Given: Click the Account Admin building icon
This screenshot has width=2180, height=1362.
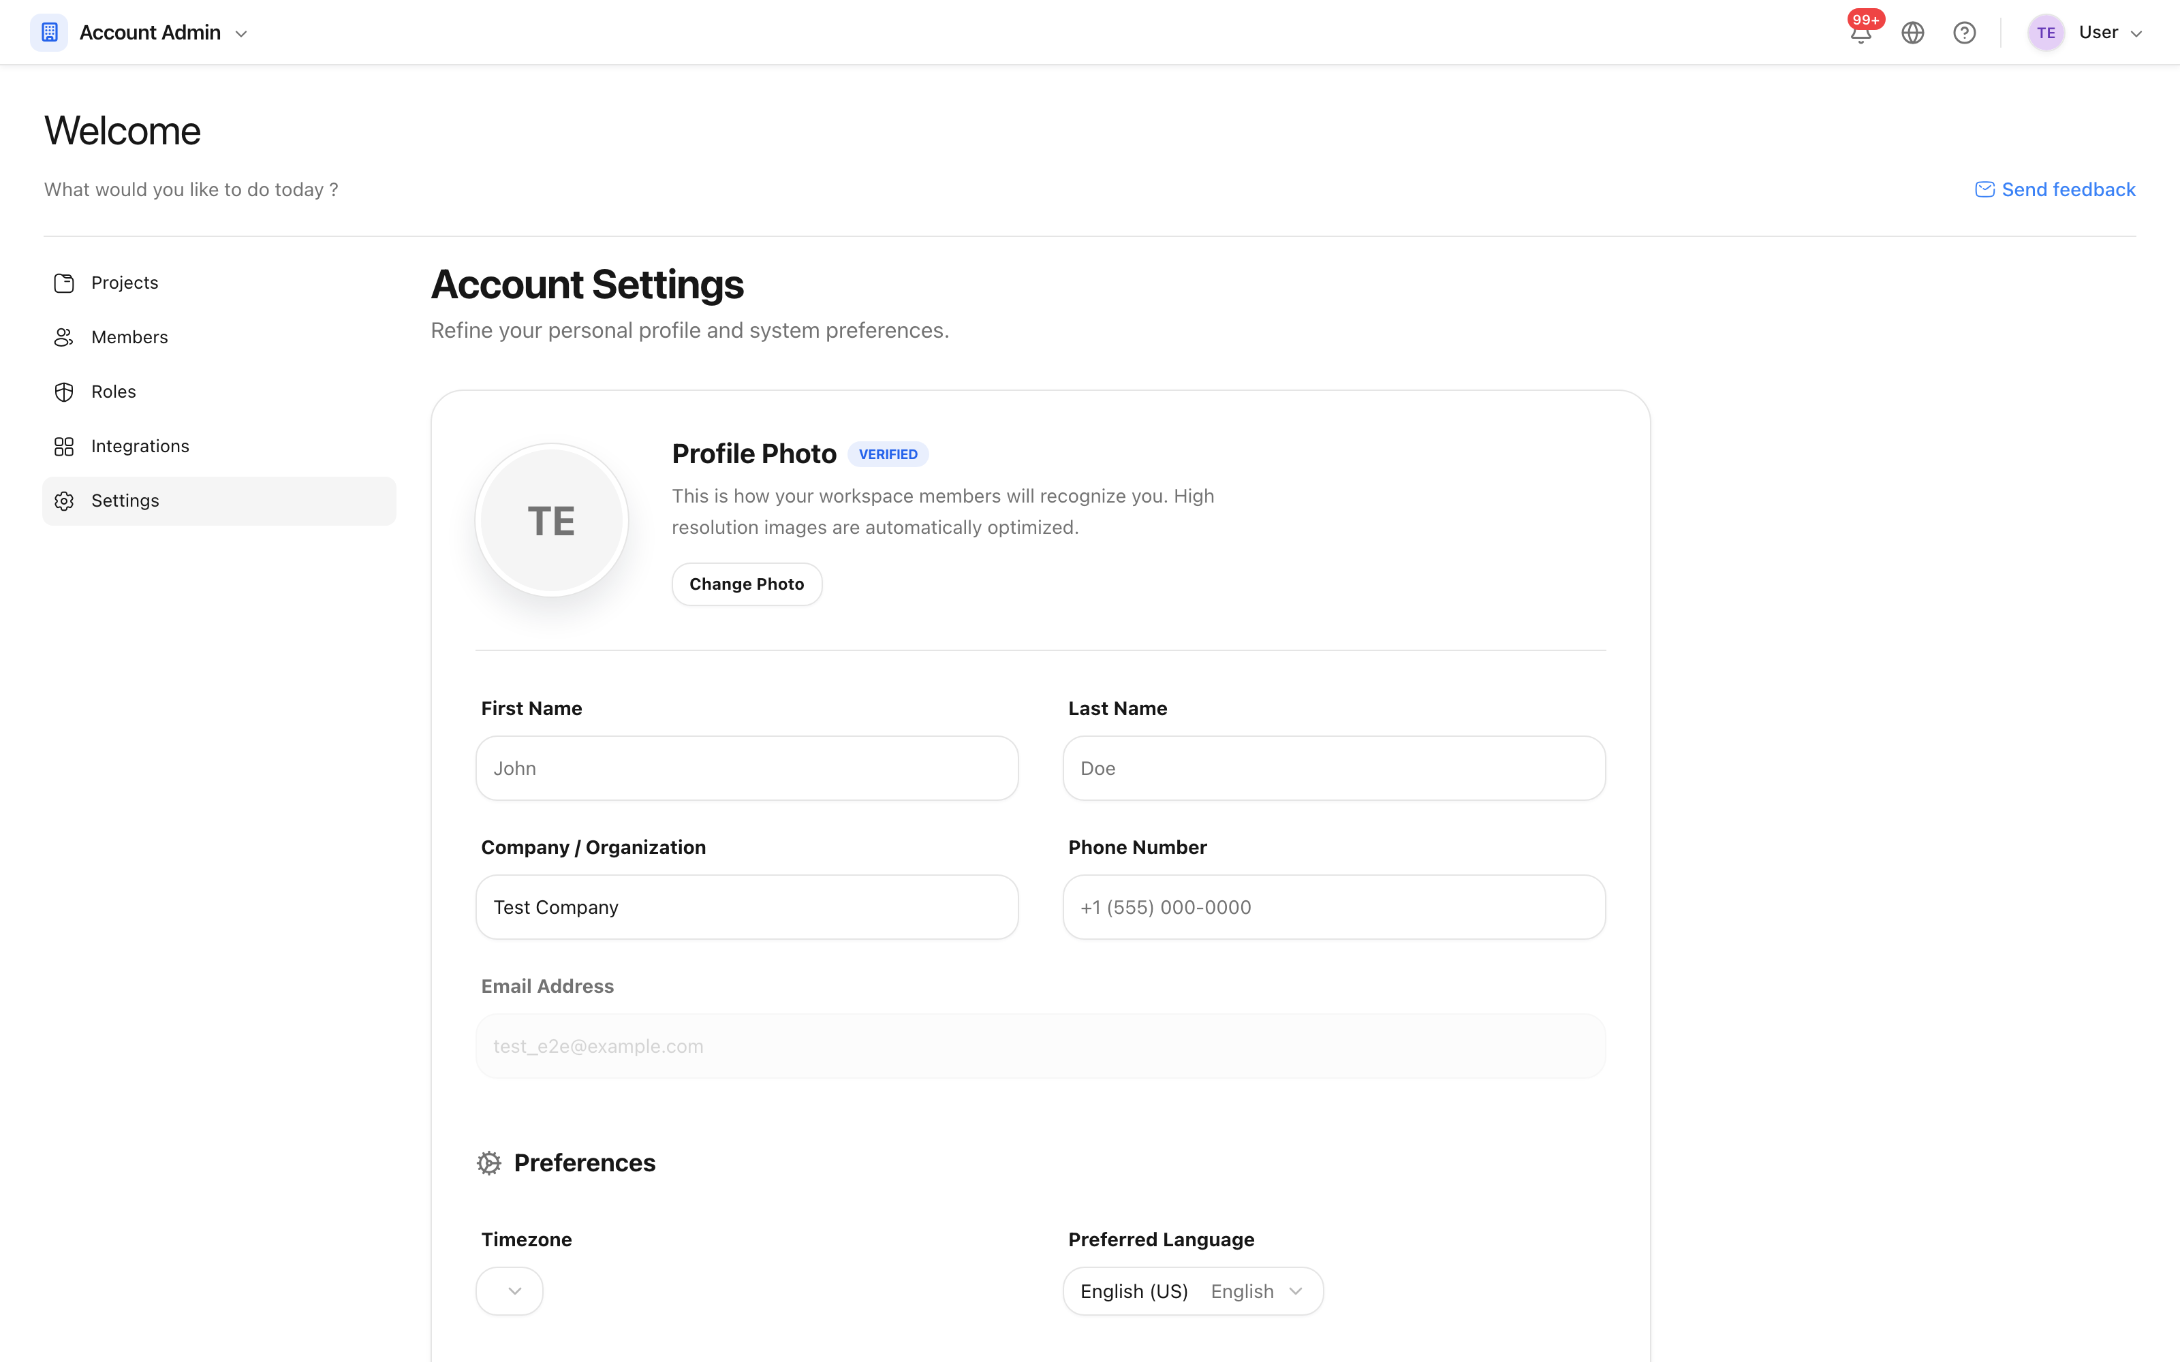Looking at the screenshot, I should pyautogui.click(x=50, y=33).
